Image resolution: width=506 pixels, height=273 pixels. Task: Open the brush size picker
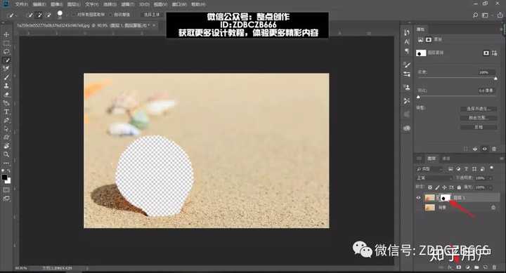tap(60, 15)
